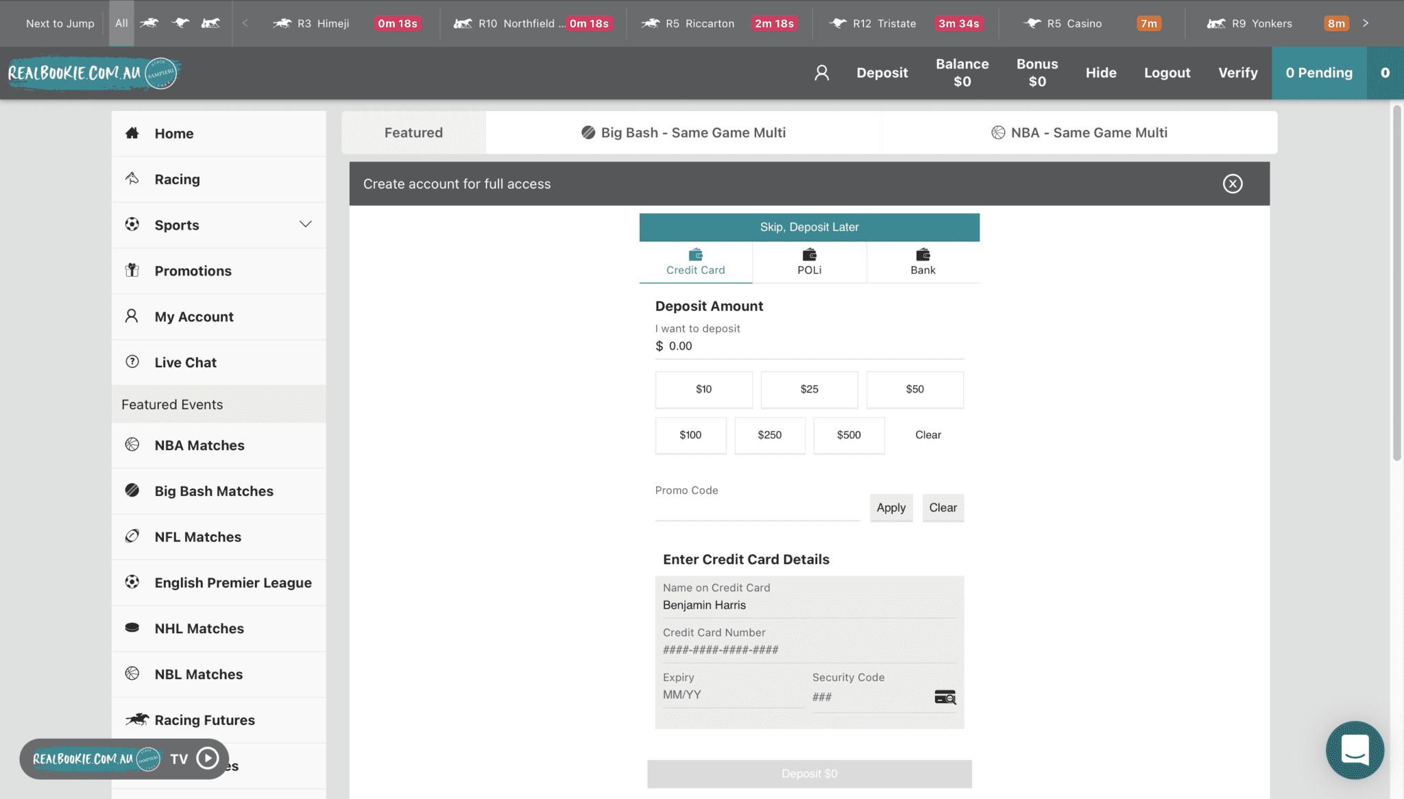Open R10 Northfield race

[x=533, y=23]
